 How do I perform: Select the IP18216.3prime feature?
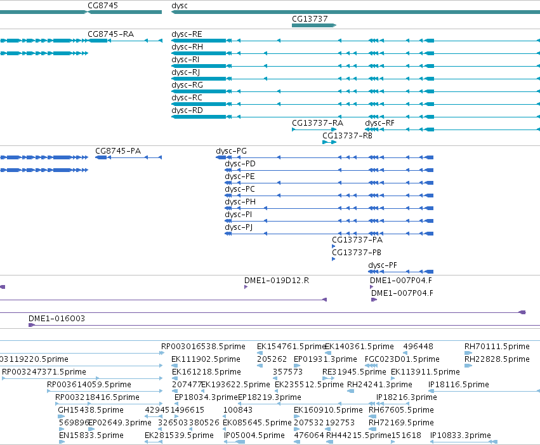pyautogui.click(x=406, y=397)
